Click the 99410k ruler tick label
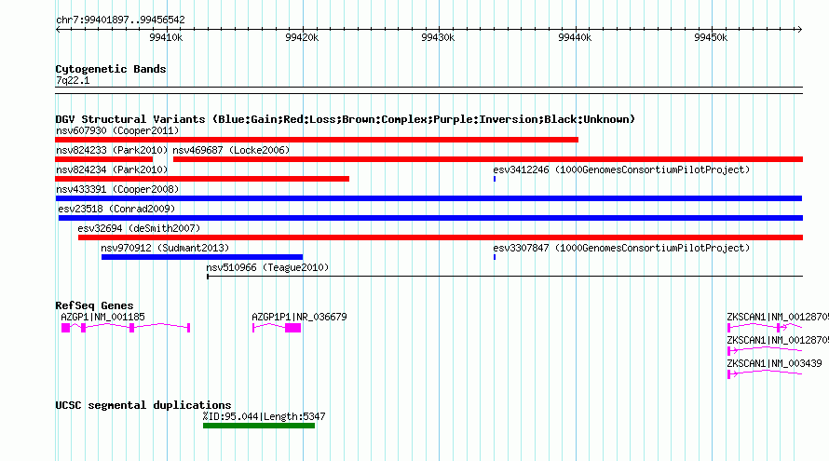 pyautogui.click(x=166, y=37)
